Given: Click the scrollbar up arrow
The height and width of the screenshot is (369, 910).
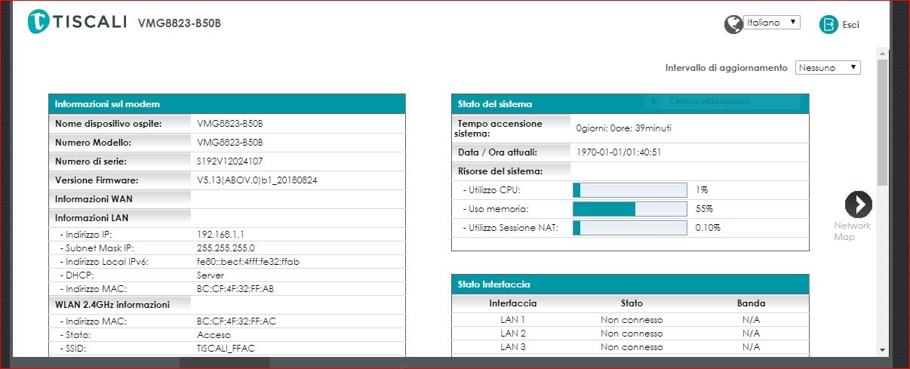Looking at the screenshot, I should click(882, 52).
